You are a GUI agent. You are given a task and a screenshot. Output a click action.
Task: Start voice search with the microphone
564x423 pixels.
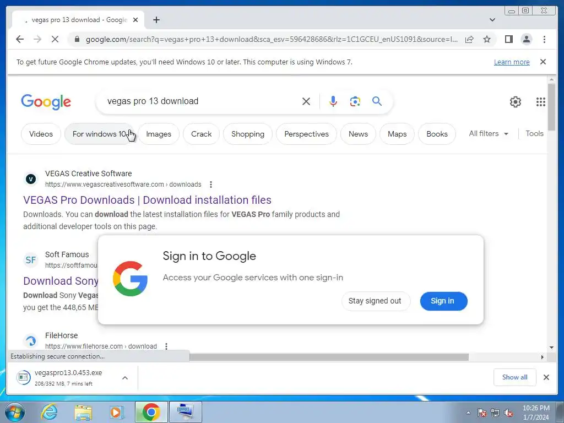click(x=333, y=101)
